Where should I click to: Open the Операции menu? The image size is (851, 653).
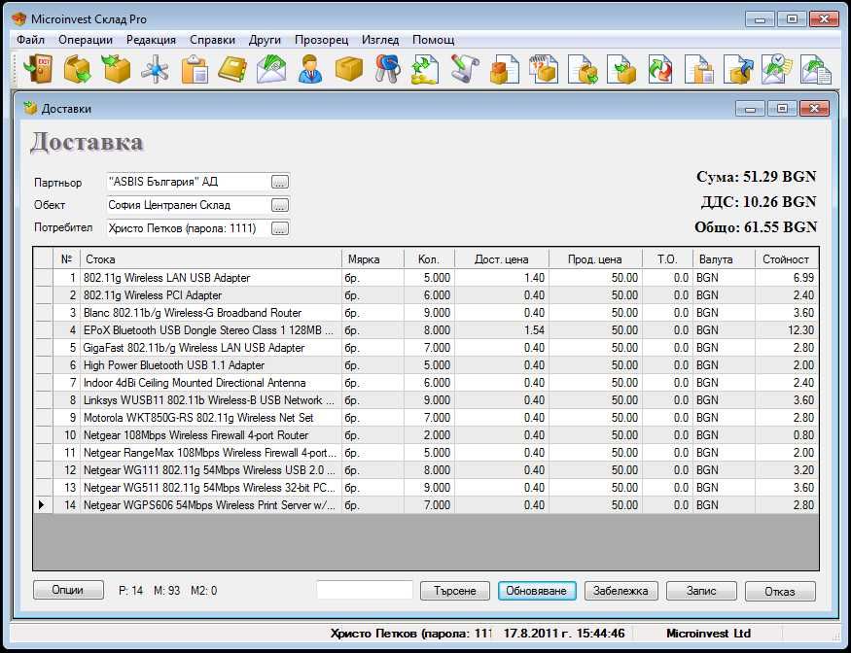[x=86, y=40]
